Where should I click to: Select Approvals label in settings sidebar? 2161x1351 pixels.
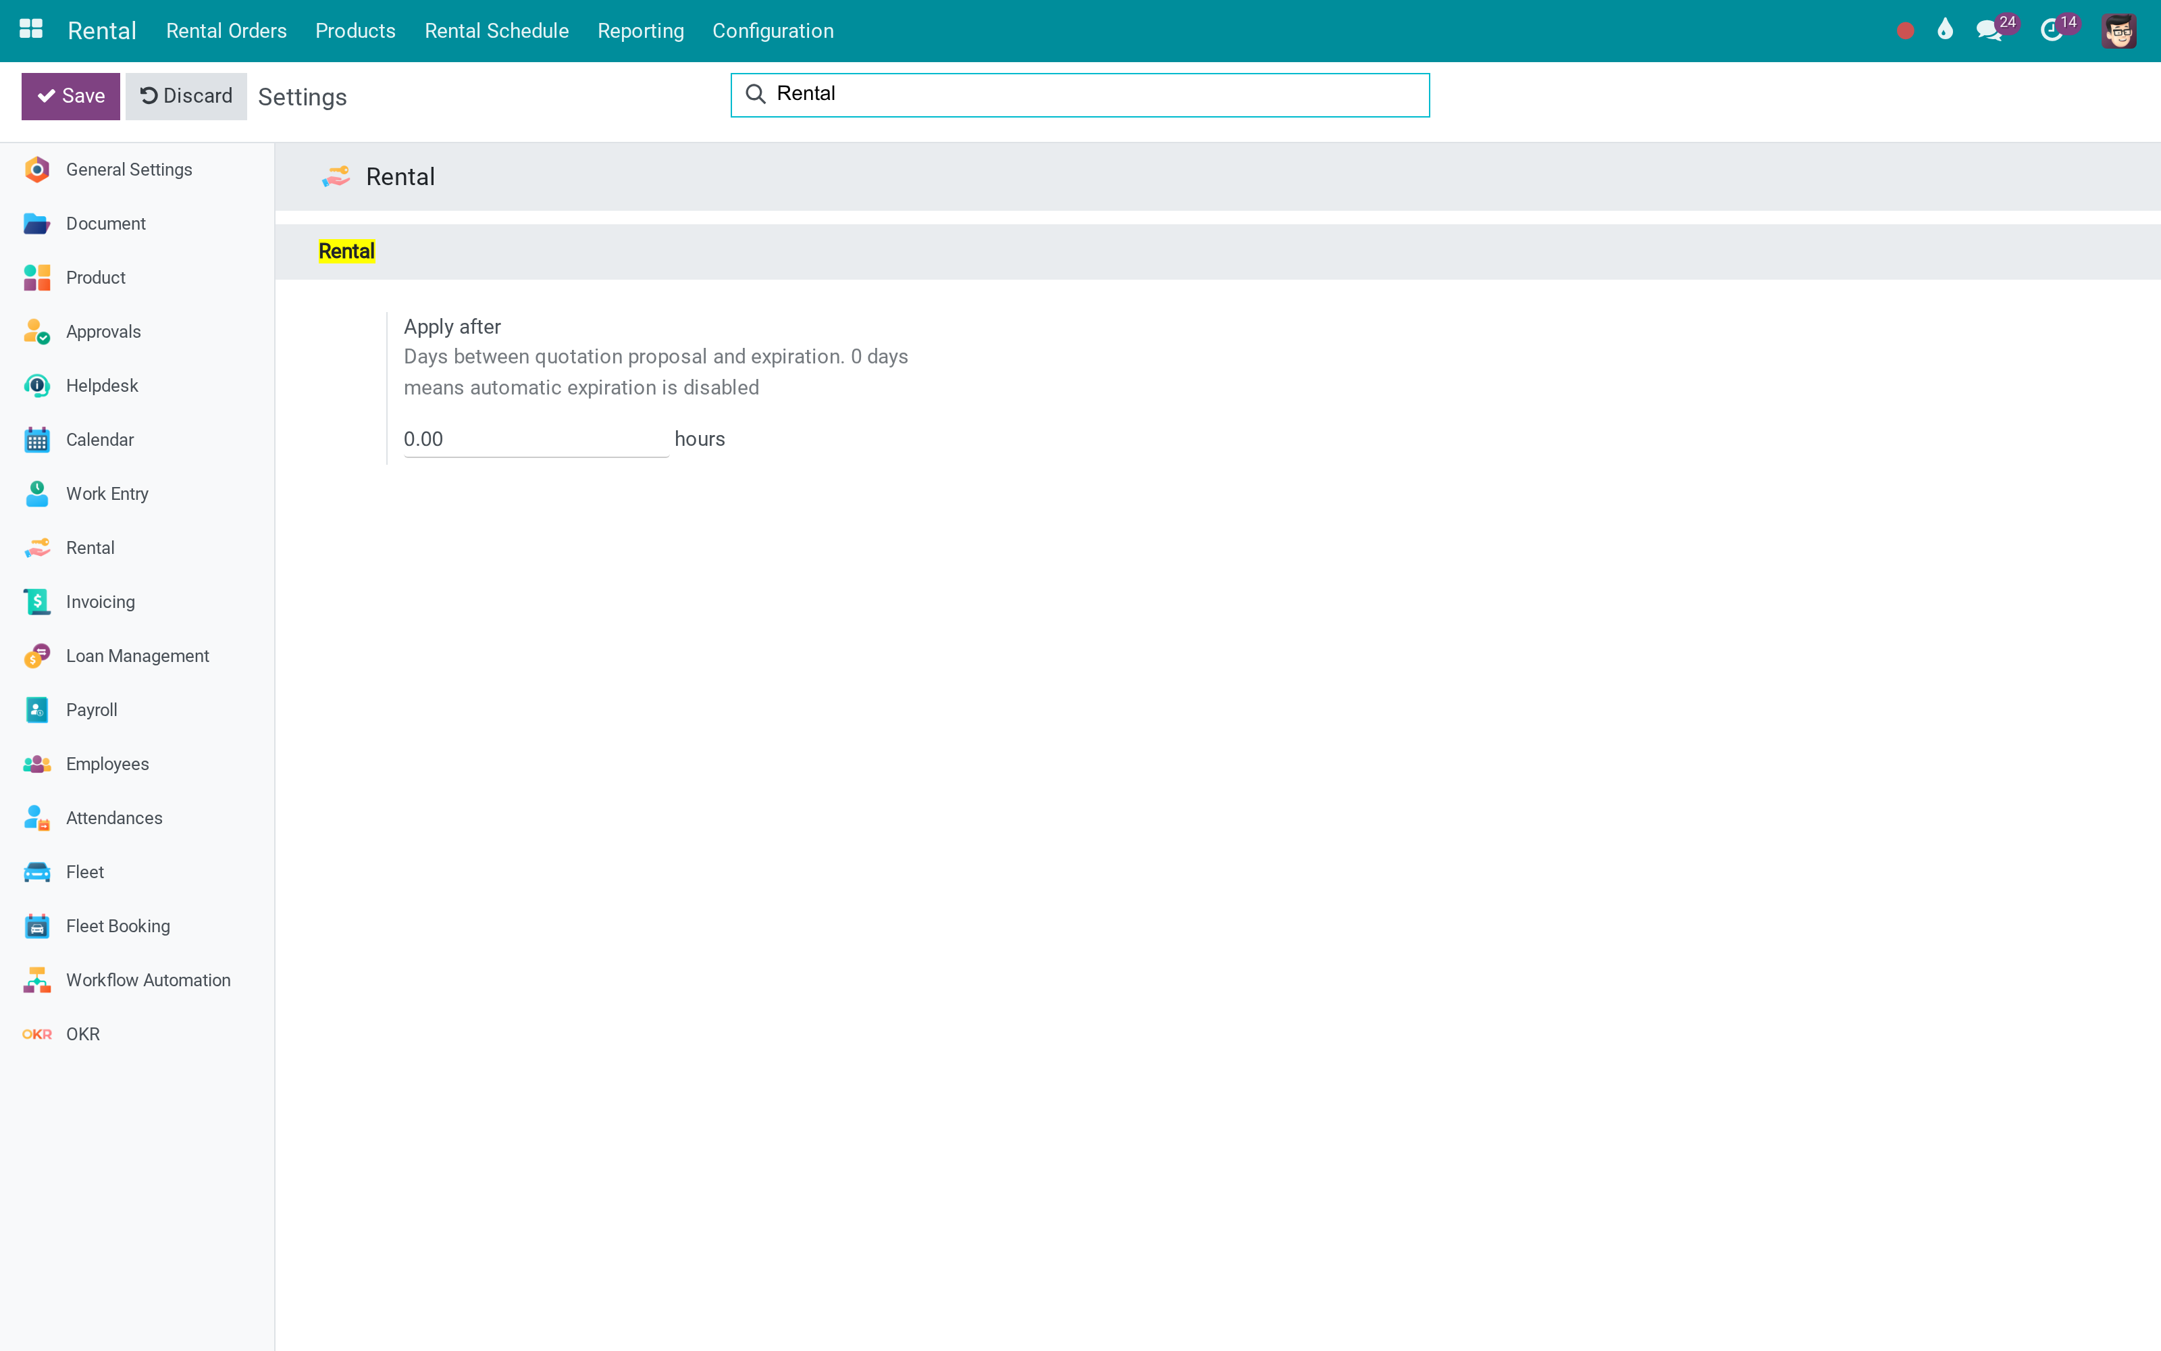103,332
